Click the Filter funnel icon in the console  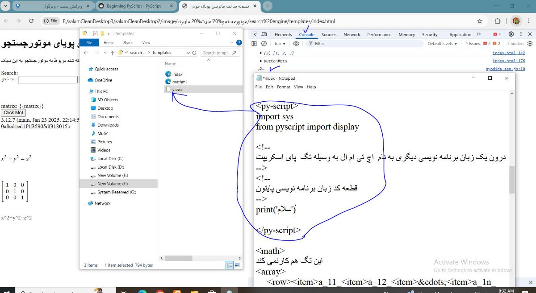click(311, 43)
